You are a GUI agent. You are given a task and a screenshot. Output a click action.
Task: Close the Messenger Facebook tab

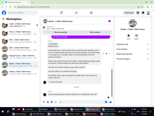[28, 2]
